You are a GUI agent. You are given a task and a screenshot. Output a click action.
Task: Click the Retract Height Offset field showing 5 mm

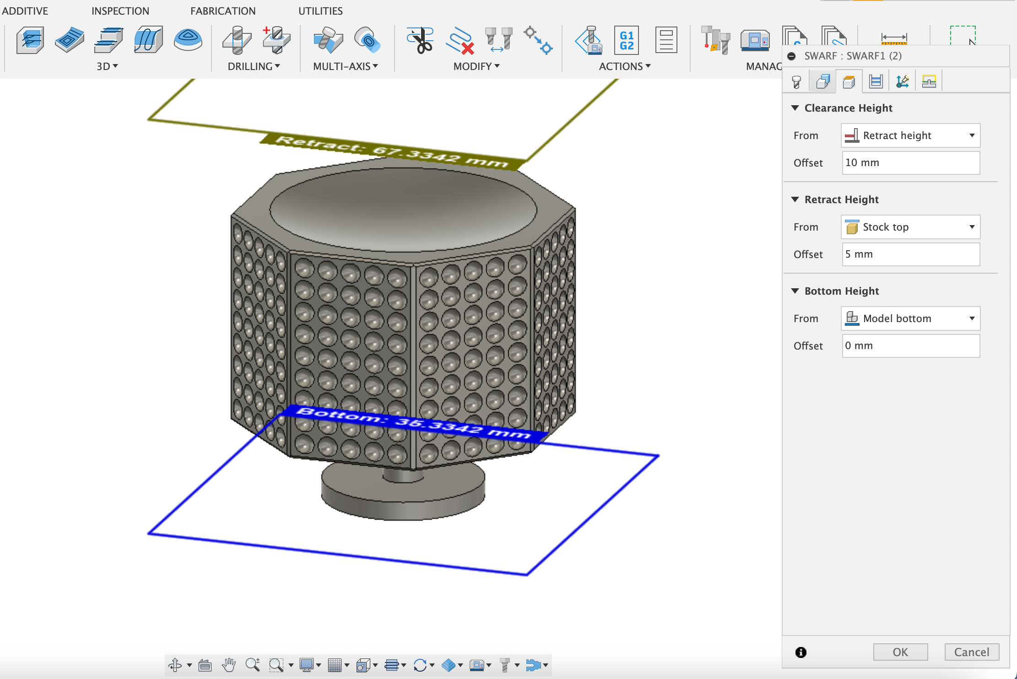(x=910, y=254)
